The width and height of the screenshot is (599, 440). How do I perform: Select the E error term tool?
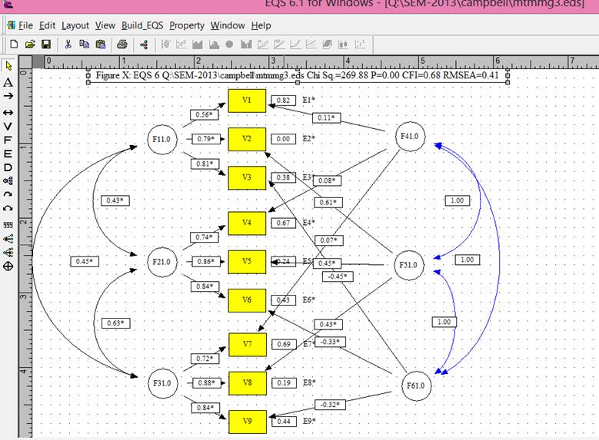(8, 154)
